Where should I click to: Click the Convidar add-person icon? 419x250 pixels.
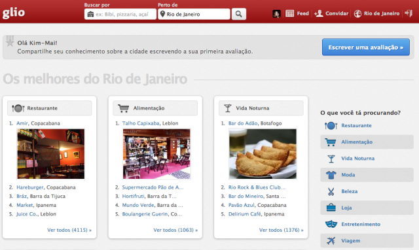(x=319, y=13)
